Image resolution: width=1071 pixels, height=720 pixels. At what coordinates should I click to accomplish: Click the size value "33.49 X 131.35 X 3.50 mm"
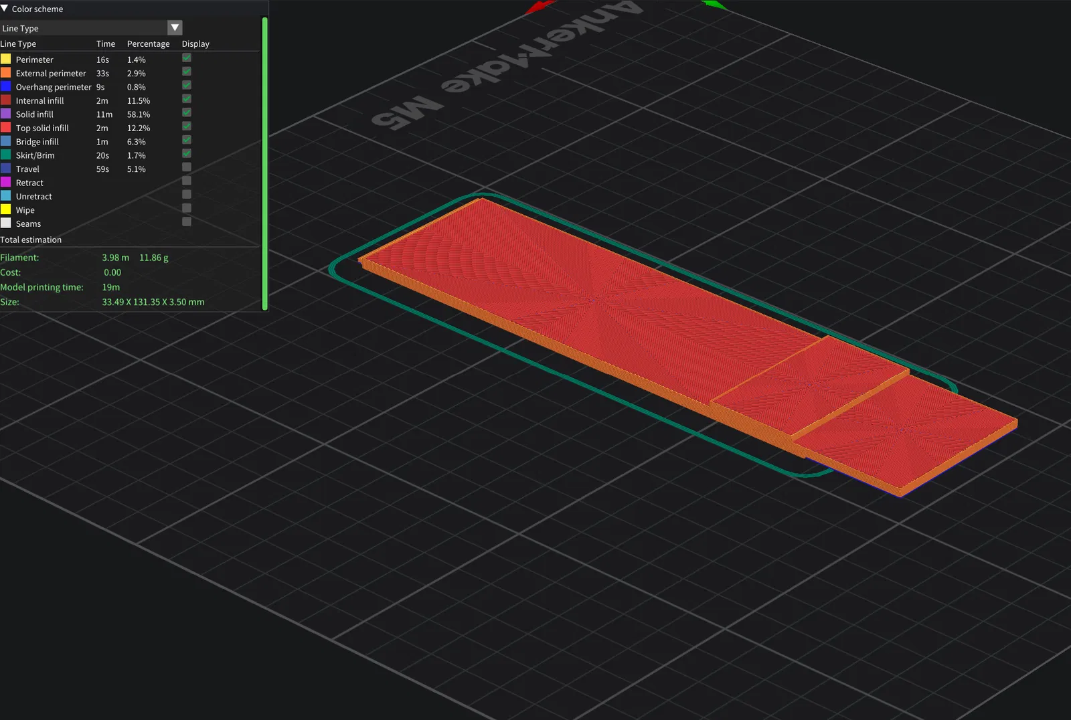coord(153,302)
